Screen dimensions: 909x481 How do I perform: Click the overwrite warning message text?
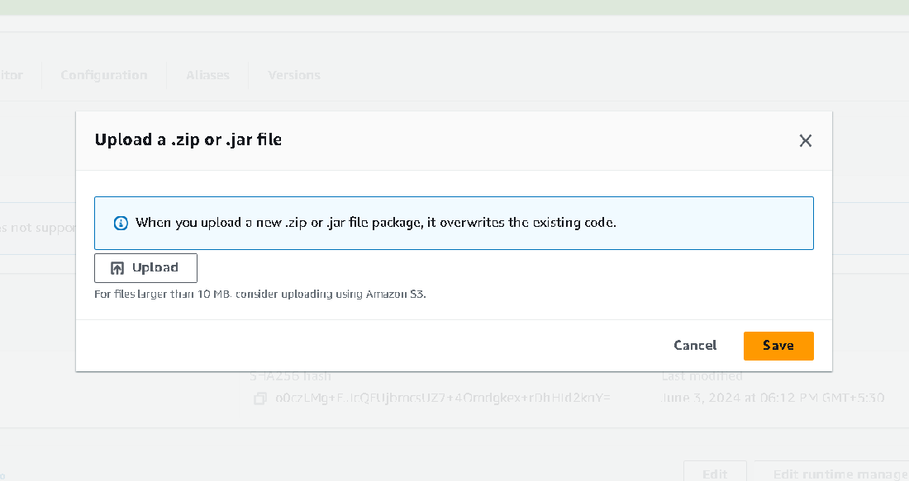pyautogui.click(x=376, y=223)
